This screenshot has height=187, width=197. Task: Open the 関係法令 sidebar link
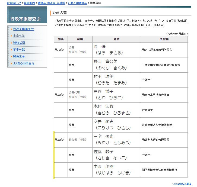pyautogui.click(x=19, y=56)
